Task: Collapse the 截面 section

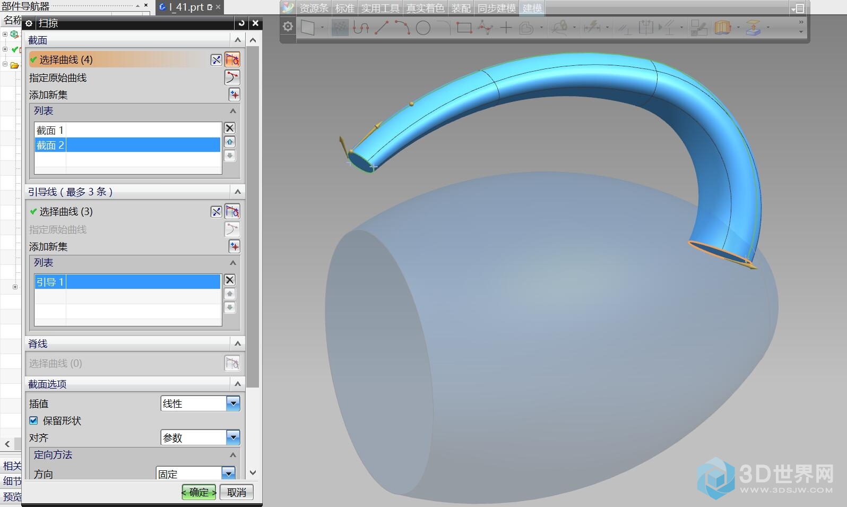Action: [x=238, y=40]
